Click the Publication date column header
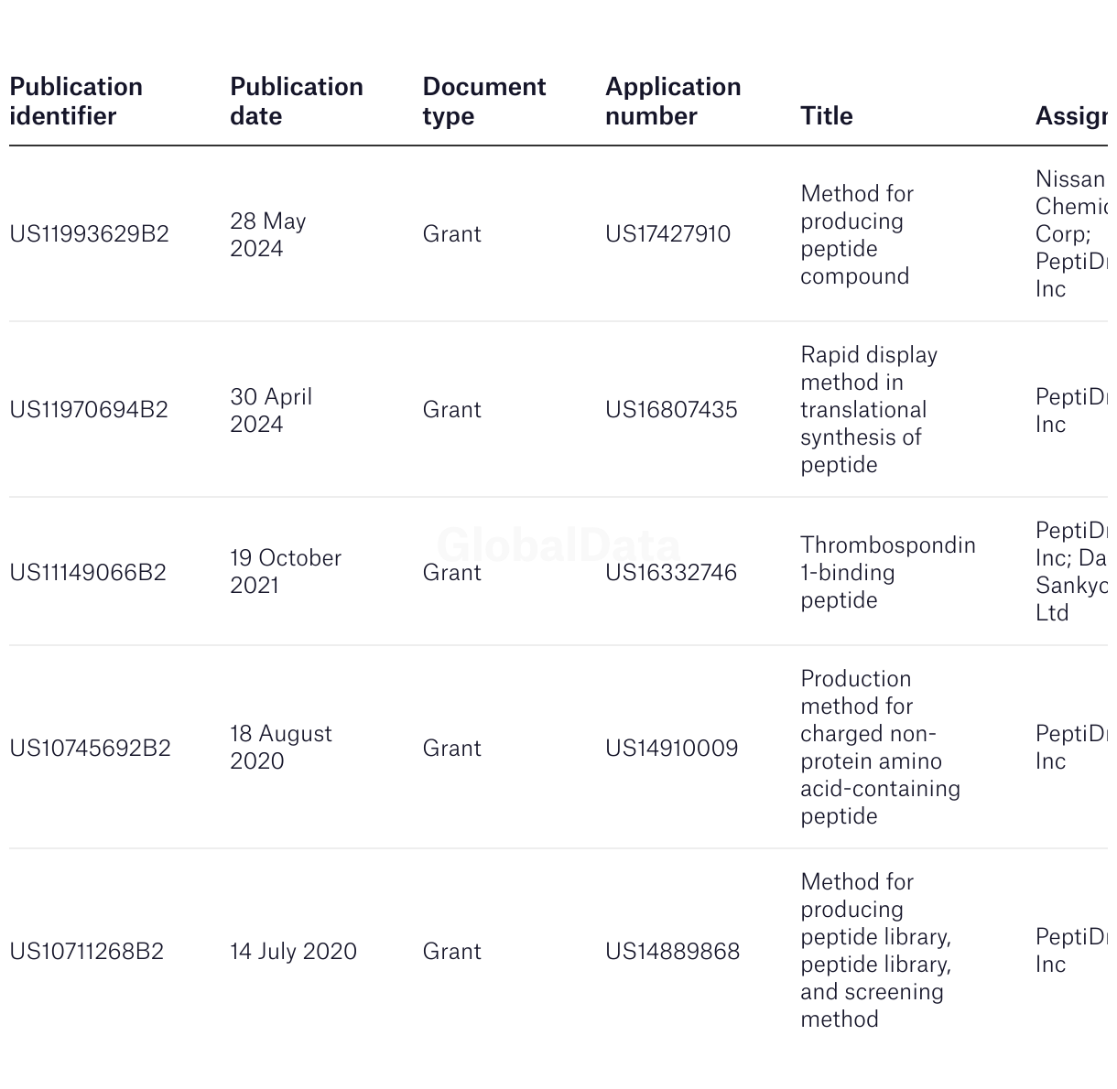The height and width of the screenshot is (1089, 1117). coord(297,102)
